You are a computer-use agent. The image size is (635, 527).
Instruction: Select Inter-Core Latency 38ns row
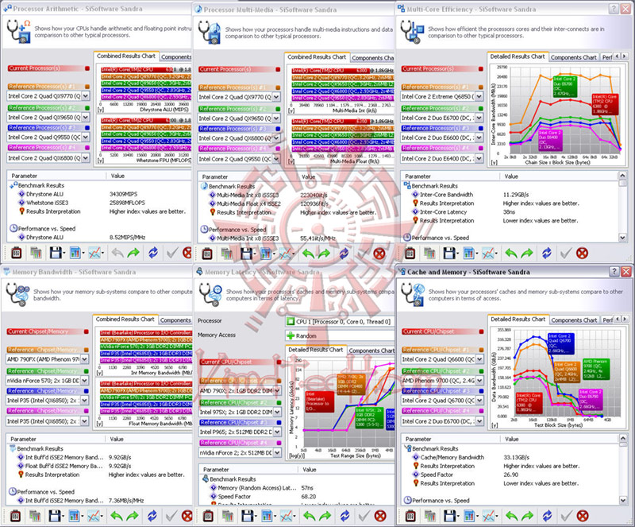[510, 212]
